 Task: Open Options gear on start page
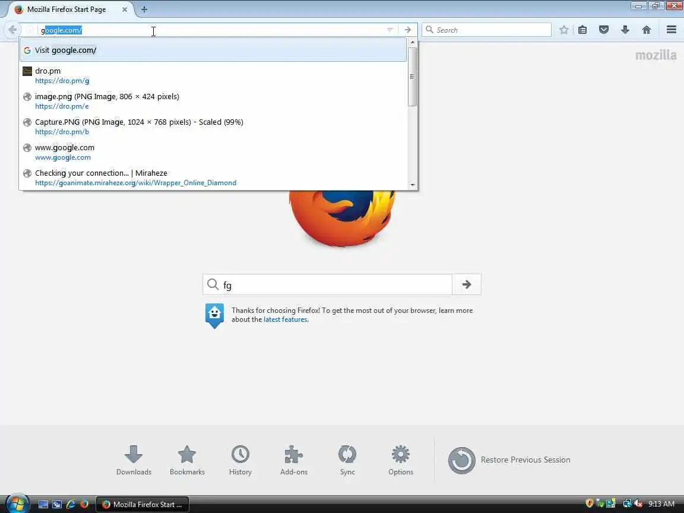click(x=400, y=460)
